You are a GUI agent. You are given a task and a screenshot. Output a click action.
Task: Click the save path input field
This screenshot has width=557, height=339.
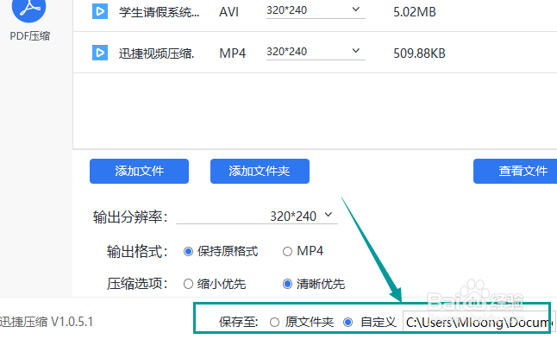point(479,323)
